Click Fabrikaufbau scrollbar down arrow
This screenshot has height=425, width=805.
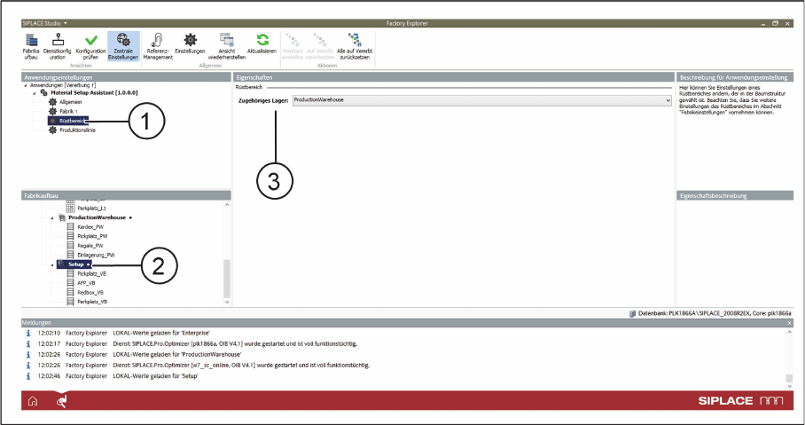point(228,303)
